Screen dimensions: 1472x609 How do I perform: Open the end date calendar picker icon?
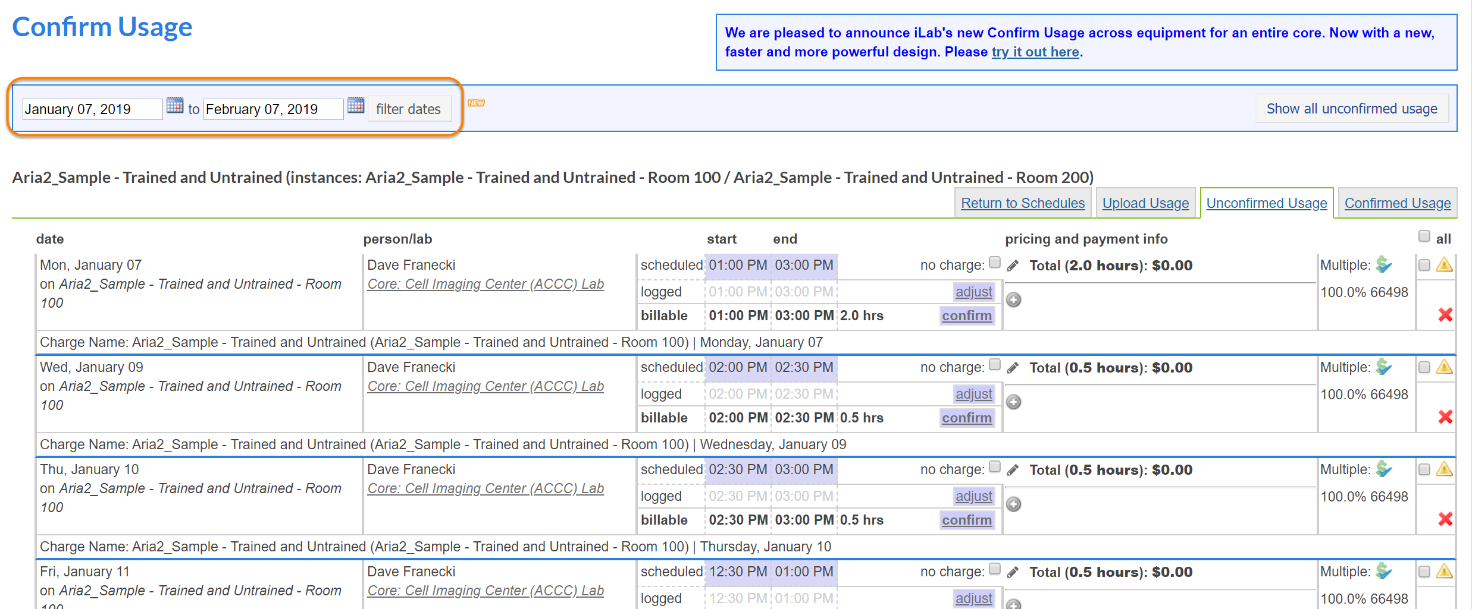coord(355,106)
